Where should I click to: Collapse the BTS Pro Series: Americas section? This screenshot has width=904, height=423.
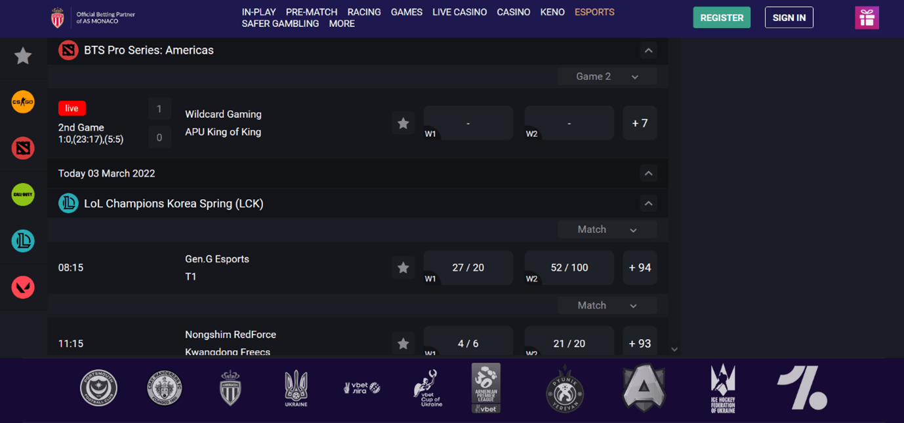648,50
